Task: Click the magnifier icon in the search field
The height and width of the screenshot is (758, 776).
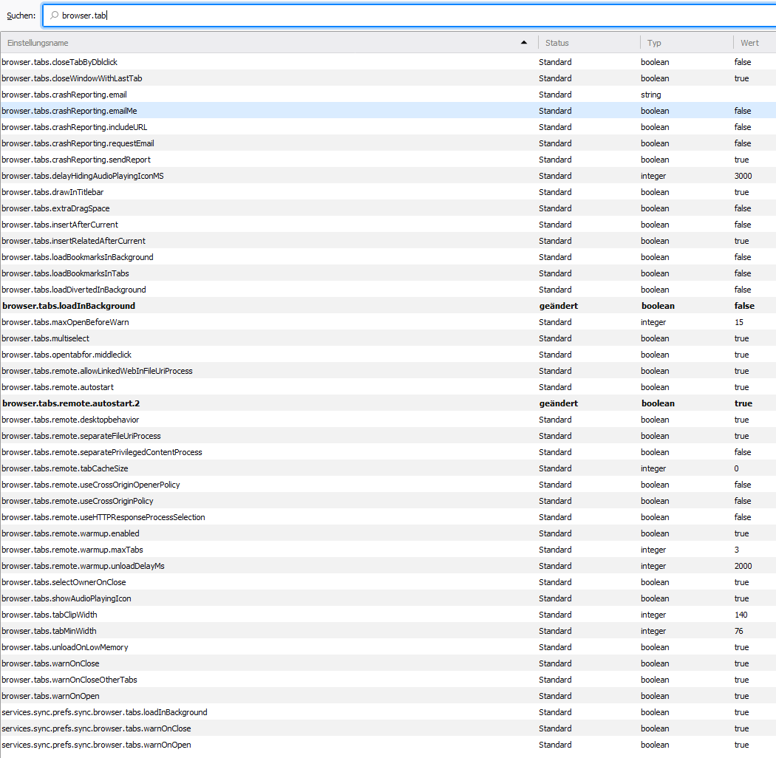Action: pos(54,15)
